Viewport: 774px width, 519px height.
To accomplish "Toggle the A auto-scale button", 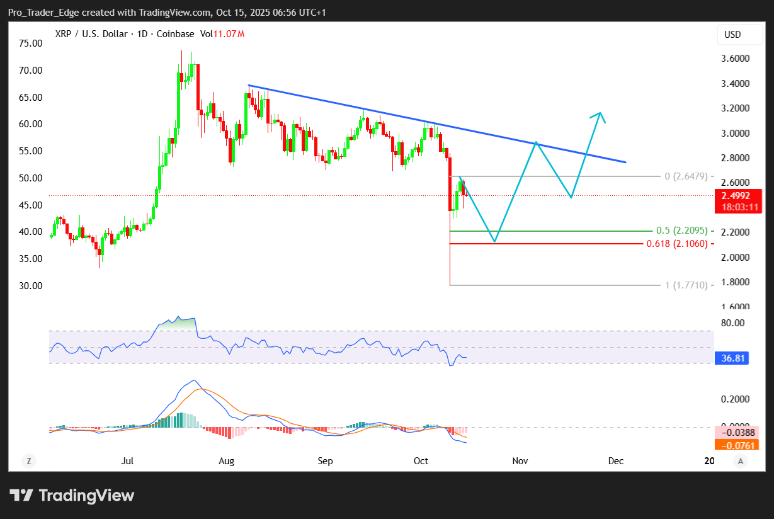I will click(x=741, y=461).
